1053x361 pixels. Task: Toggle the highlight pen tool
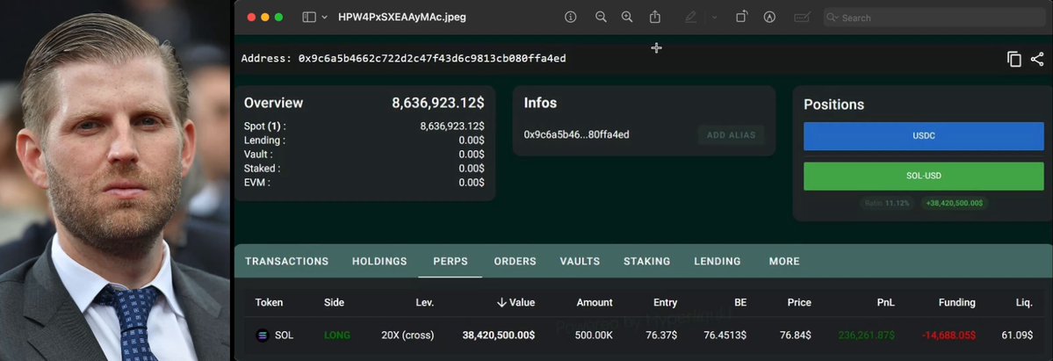click(690, 18)
